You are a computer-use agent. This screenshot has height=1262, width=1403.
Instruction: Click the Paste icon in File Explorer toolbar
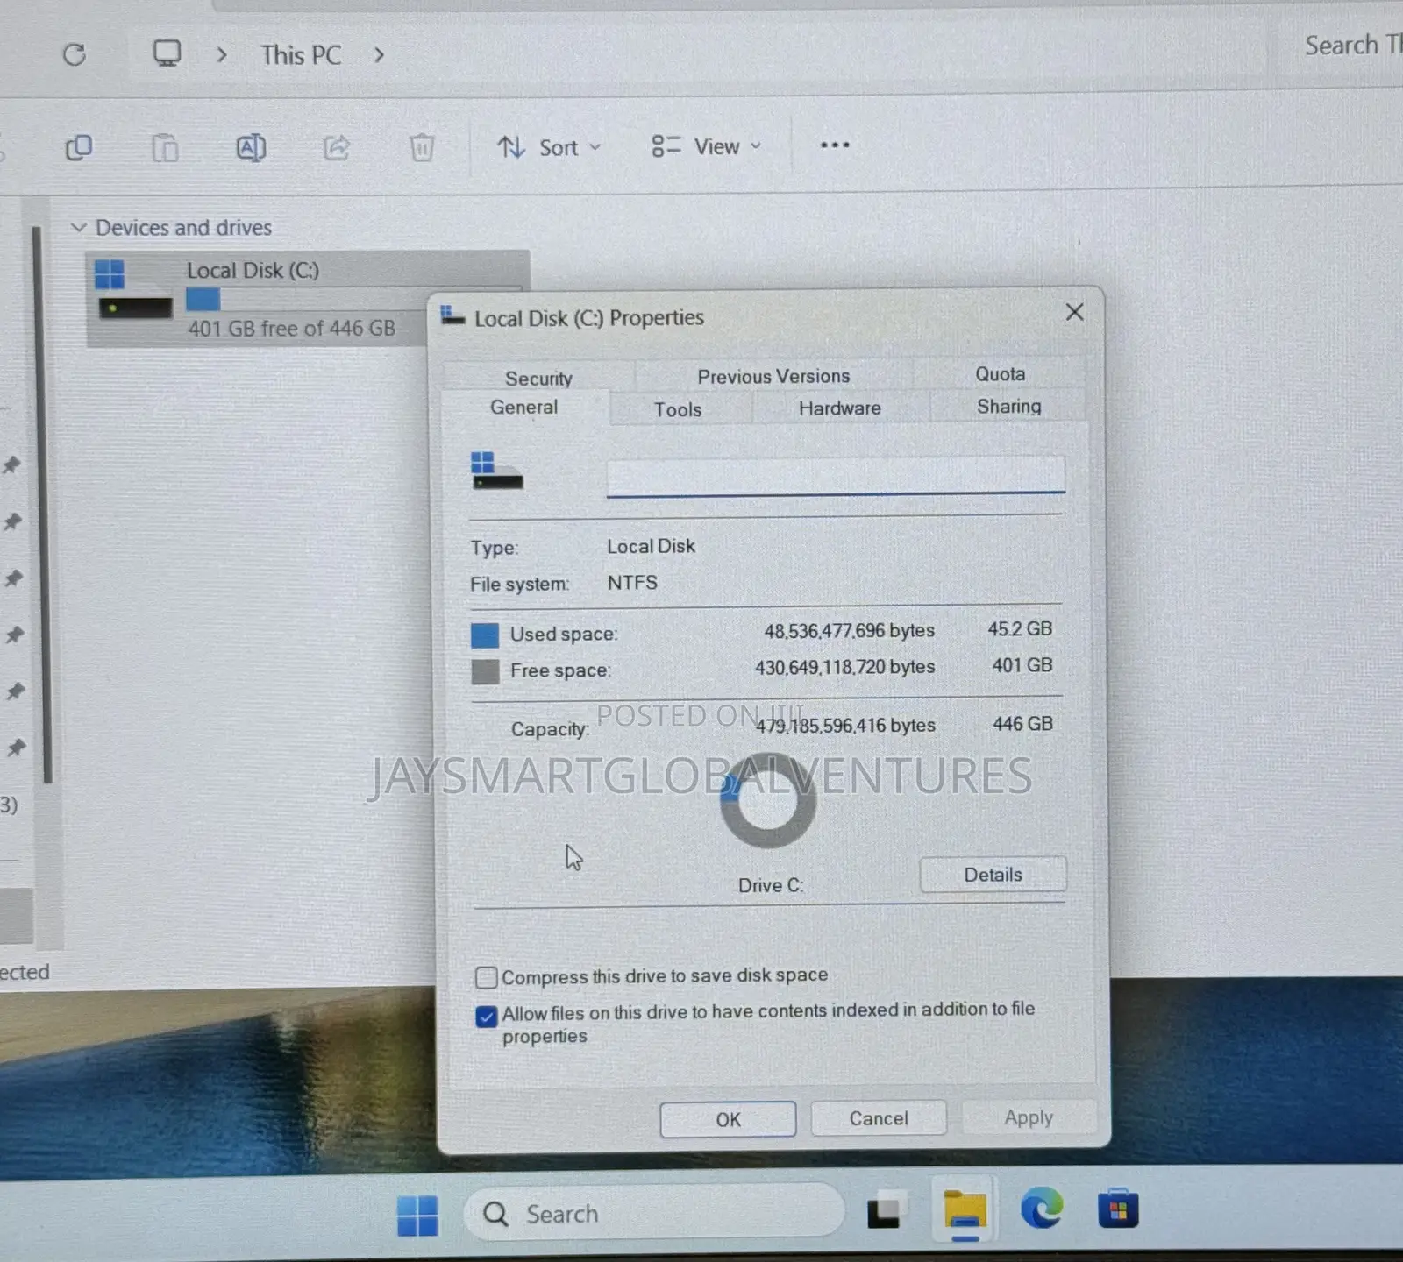(x=165, y=147)
